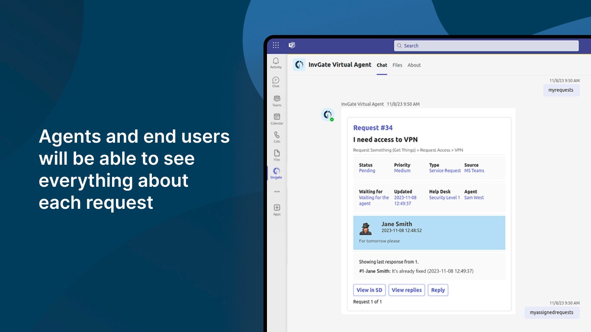
Task: Click the Priority value 'Medium'
Action: [x=402, y=171]
